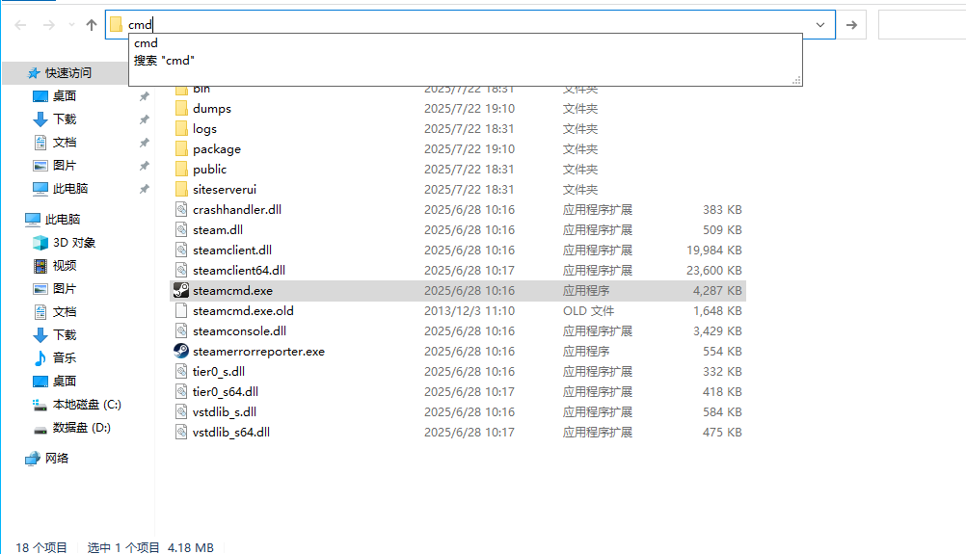Click the steamcmd.exe Steam icon
Image resolution: width=966 pixels, height=554 pixels.
181,291
